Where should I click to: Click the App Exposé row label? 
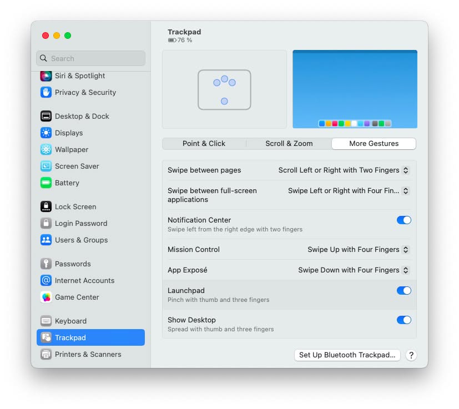click(188, 270)
